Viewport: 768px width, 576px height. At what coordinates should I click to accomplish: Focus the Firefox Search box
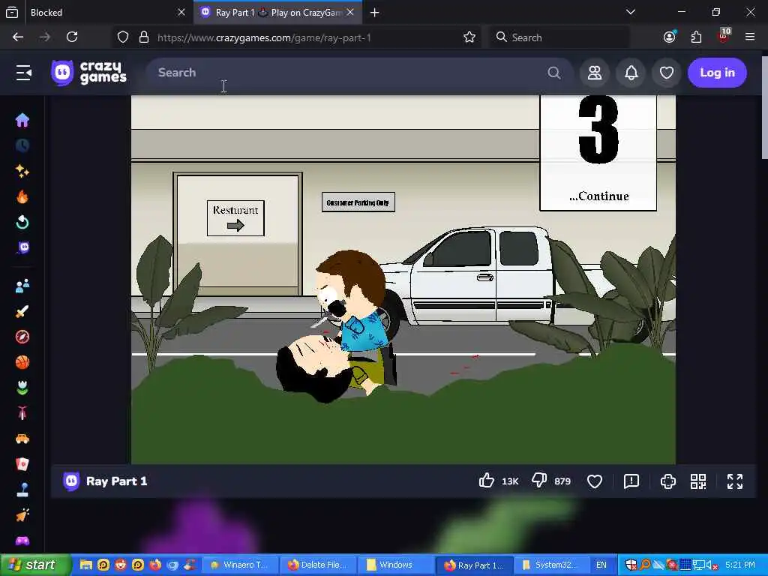tap(559, 37)
